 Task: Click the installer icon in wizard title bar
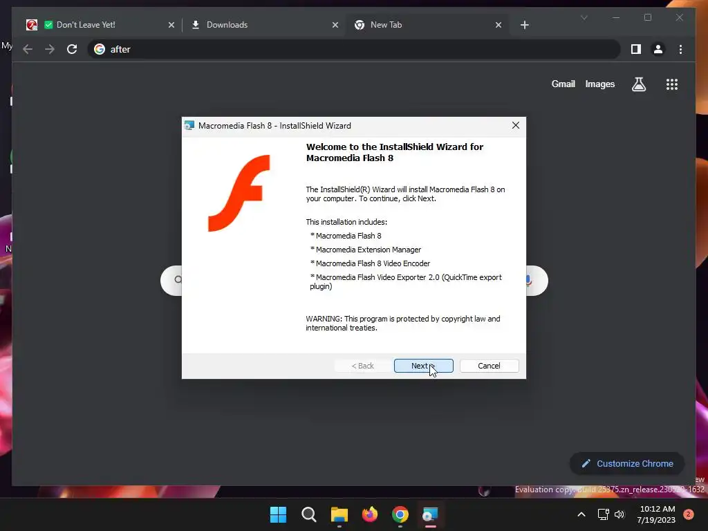point(189,126)
